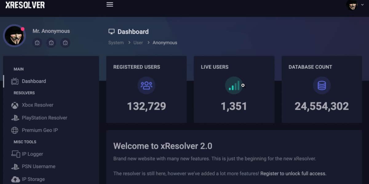The image size is (369, 184).
Task: Open Xbox Resolver
Action: 38,105
